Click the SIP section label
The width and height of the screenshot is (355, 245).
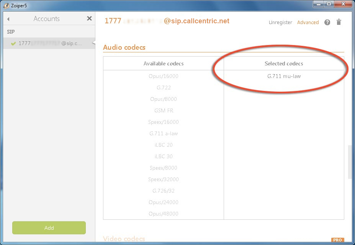click(11, 32)
